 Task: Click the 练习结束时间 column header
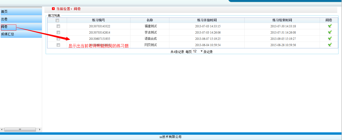coord(282,20)
